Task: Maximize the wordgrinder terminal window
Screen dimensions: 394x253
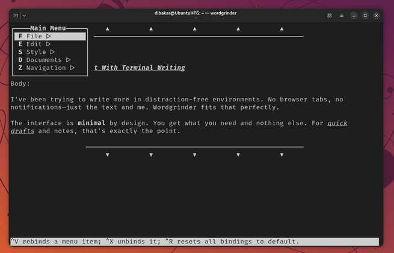Action: [365, 16]
